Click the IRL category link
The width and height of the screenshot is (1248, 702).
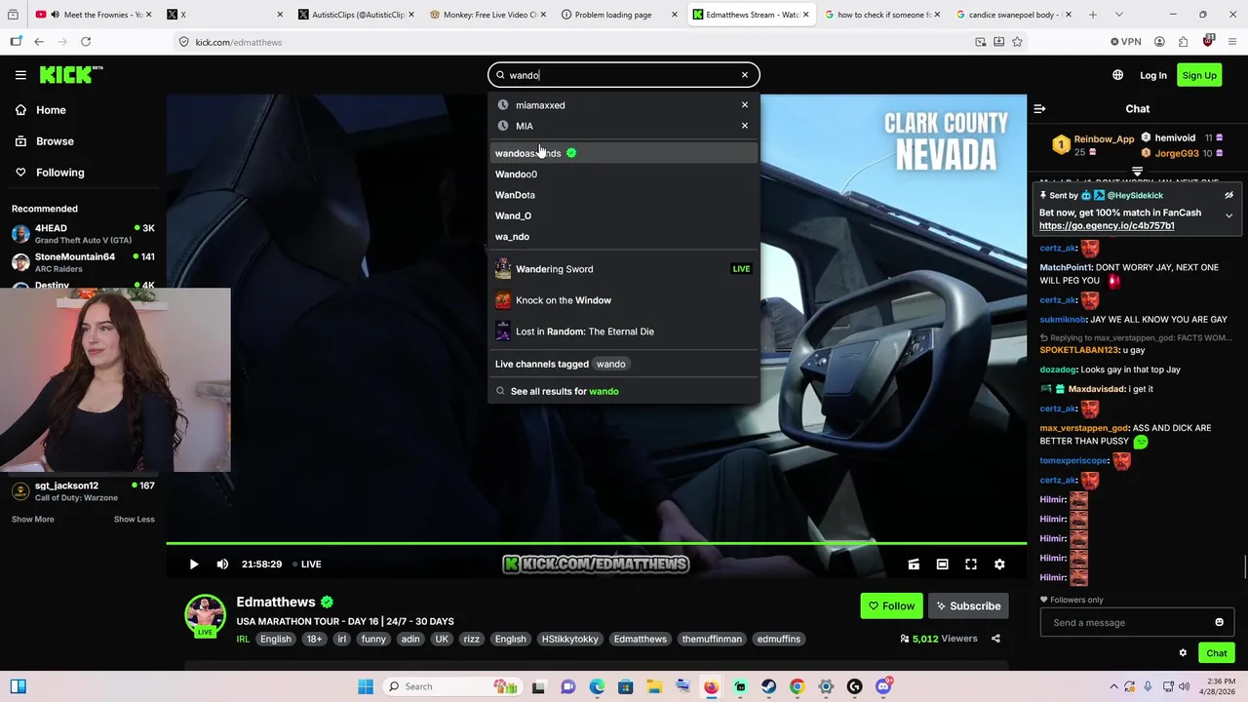243,640
